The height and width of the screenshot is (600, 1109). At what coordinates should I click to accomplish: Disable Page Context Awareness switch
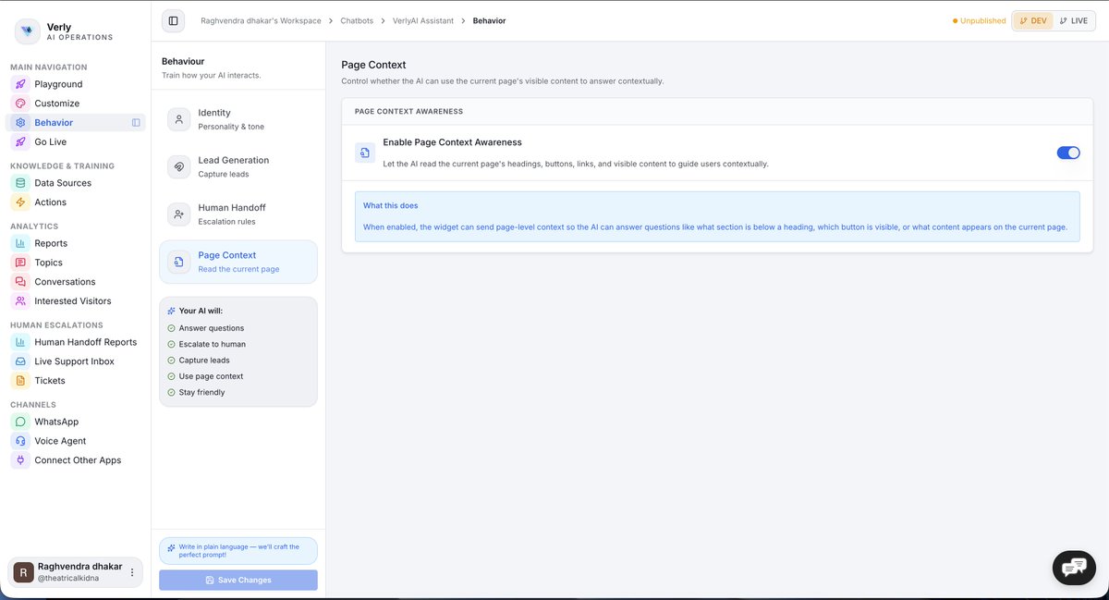tap(1068, 153)
